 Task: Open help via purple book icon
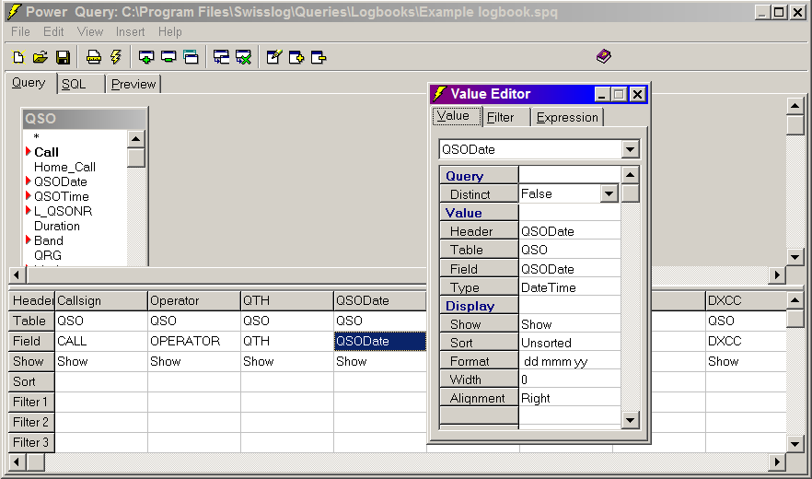[x=604, y=56]
